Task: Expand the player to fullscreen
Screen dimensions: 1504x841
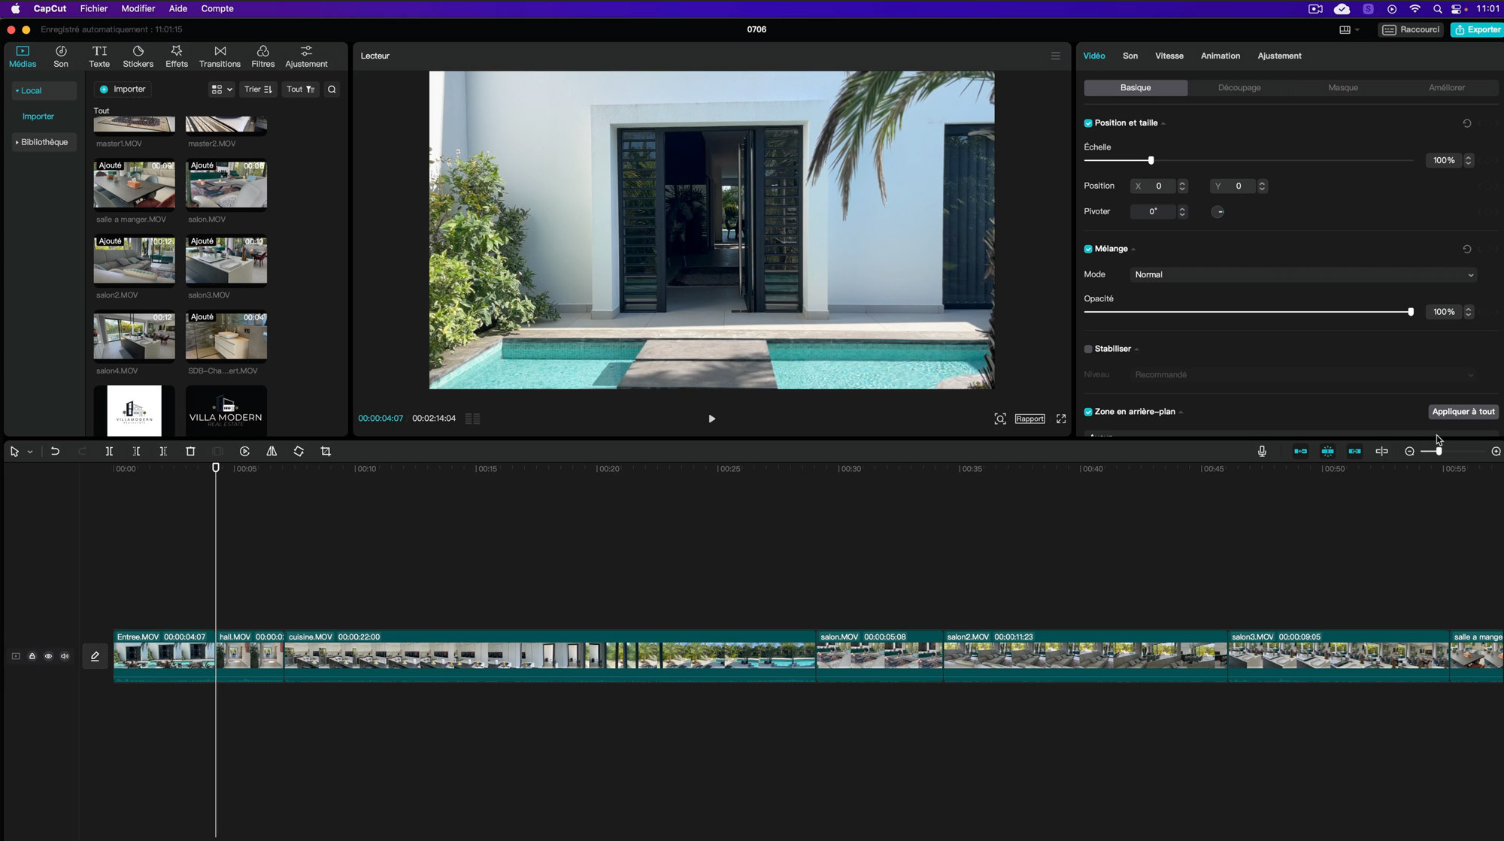Action: point(1061,419)
